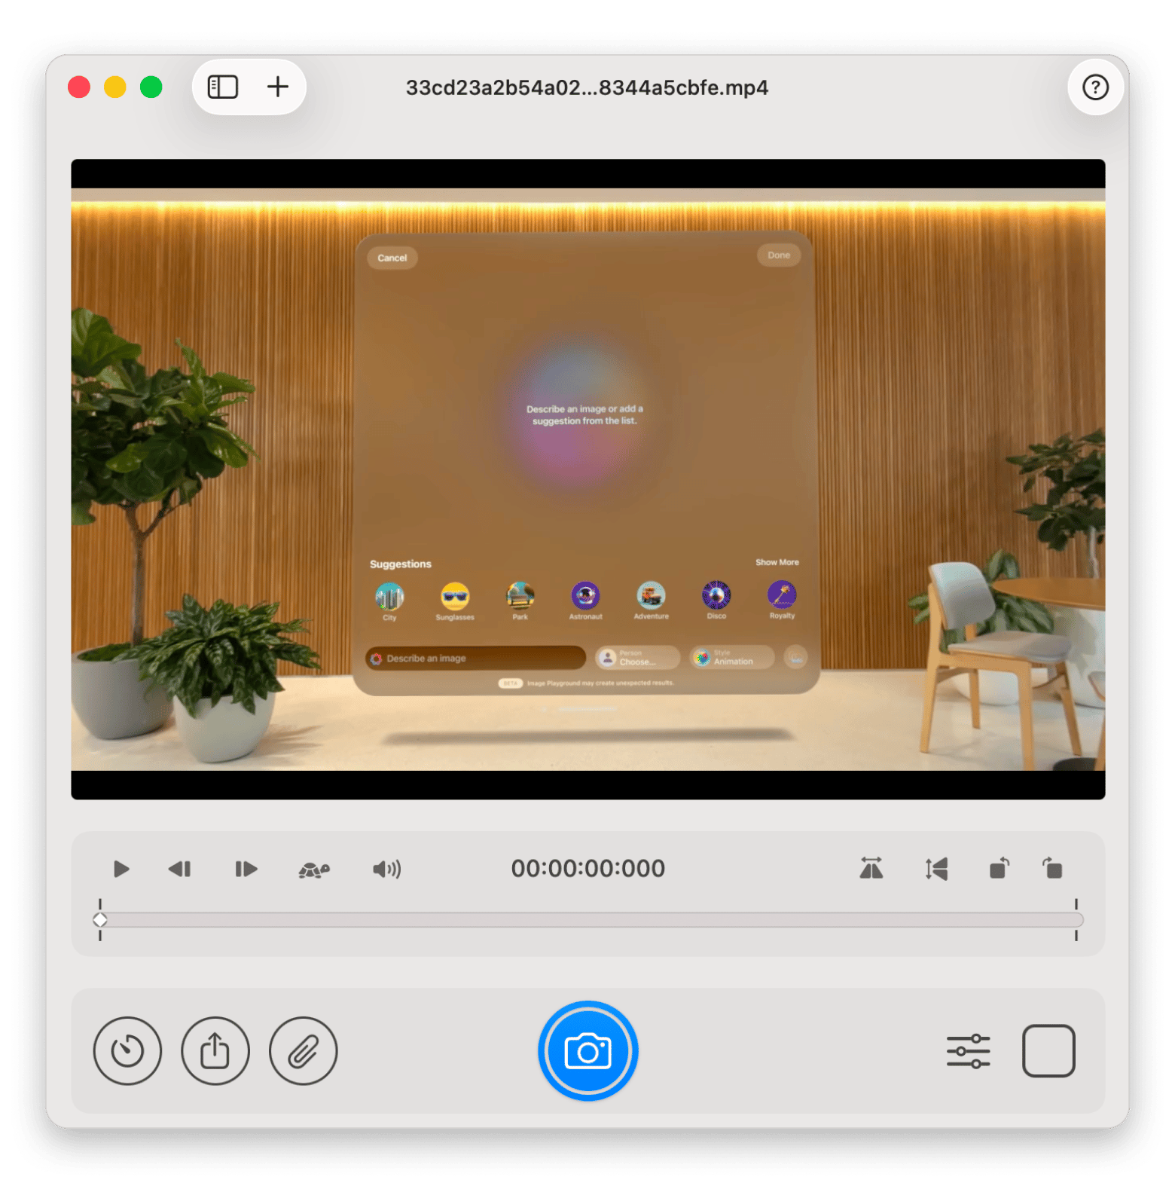Click the City suggestion in preview
The width and height of the screenshot is (1175, 1189).
(389, 601)
